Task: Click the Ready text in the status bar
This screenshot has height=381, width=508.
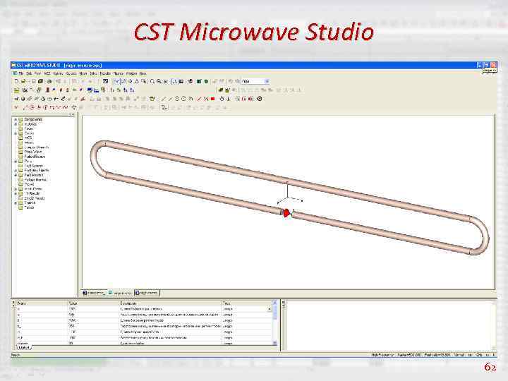Action: click(x=16, y=355)
